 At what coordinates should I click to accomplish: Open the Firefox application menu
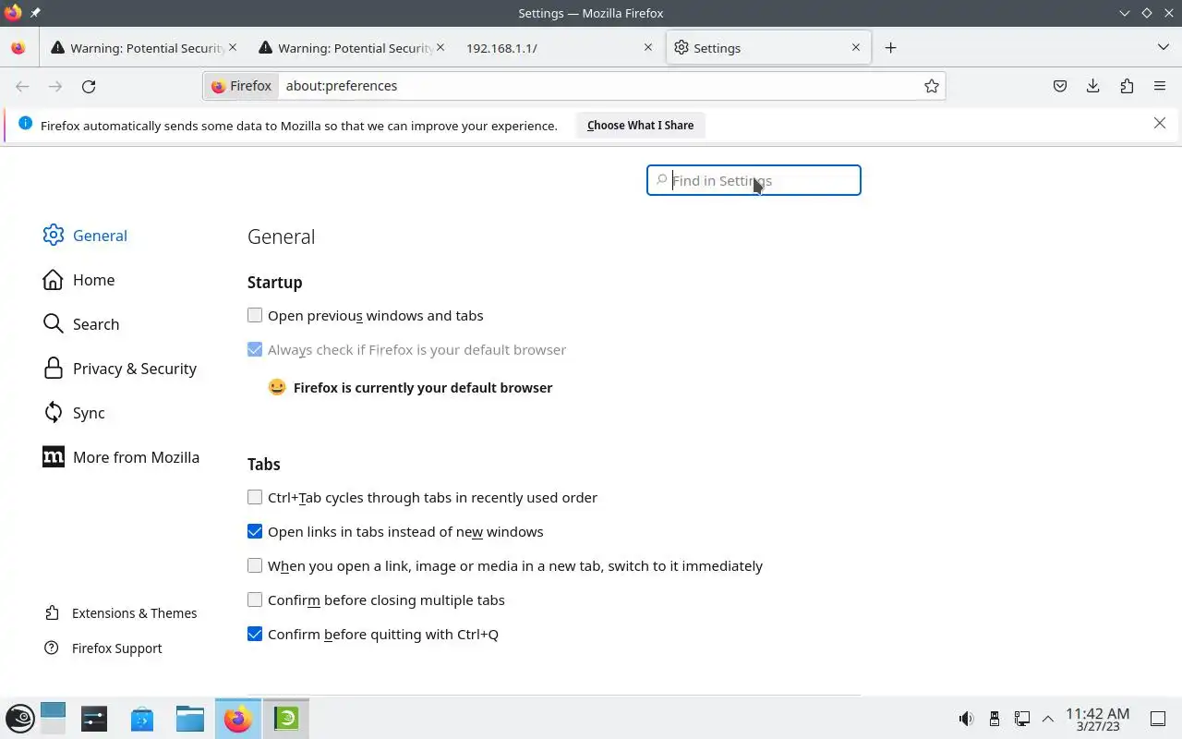1160,86
